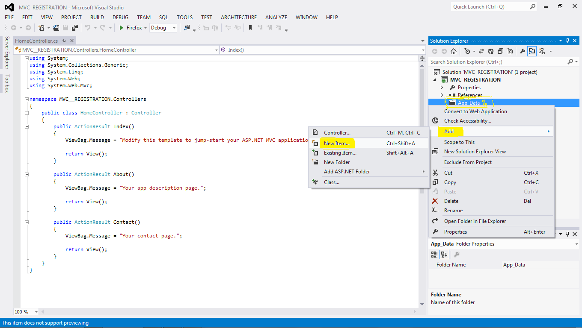Click the Home icon in Solution Explorer
Viewport: 582px width, 328px height.
[x=454, y=51]
